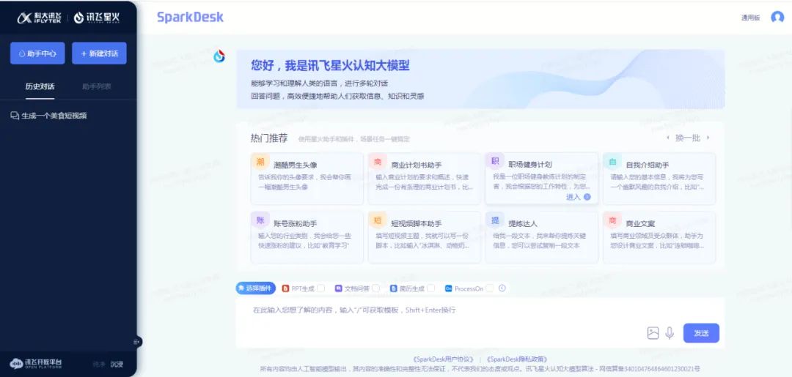The width and height of the screenshot is (792, 377).
Task: Click the image upload icon
Action: tap(653, 333)
